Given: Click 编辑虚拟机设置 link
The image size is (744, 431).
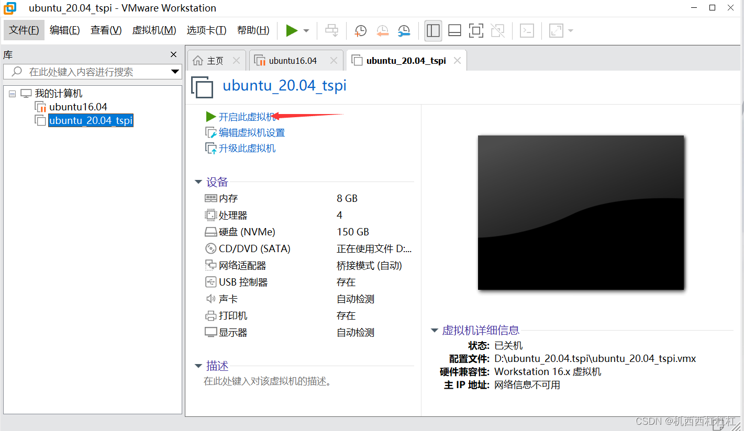Looking at the screenshot, I should (x=248, y=132).
